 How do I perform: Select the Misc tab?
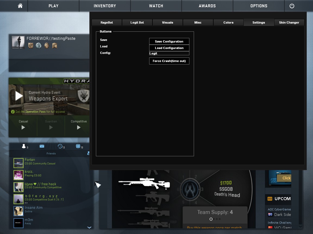[198, 22]
